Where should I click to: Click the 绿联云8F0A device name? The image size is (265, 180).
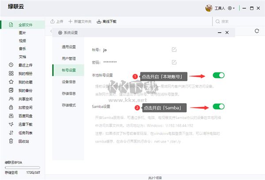[13, 162]
